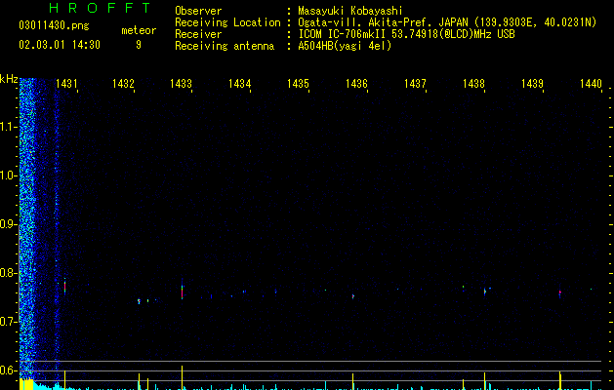Click the 1.1 kHz axis label
614x390 pixels.
tap(9, 127)
